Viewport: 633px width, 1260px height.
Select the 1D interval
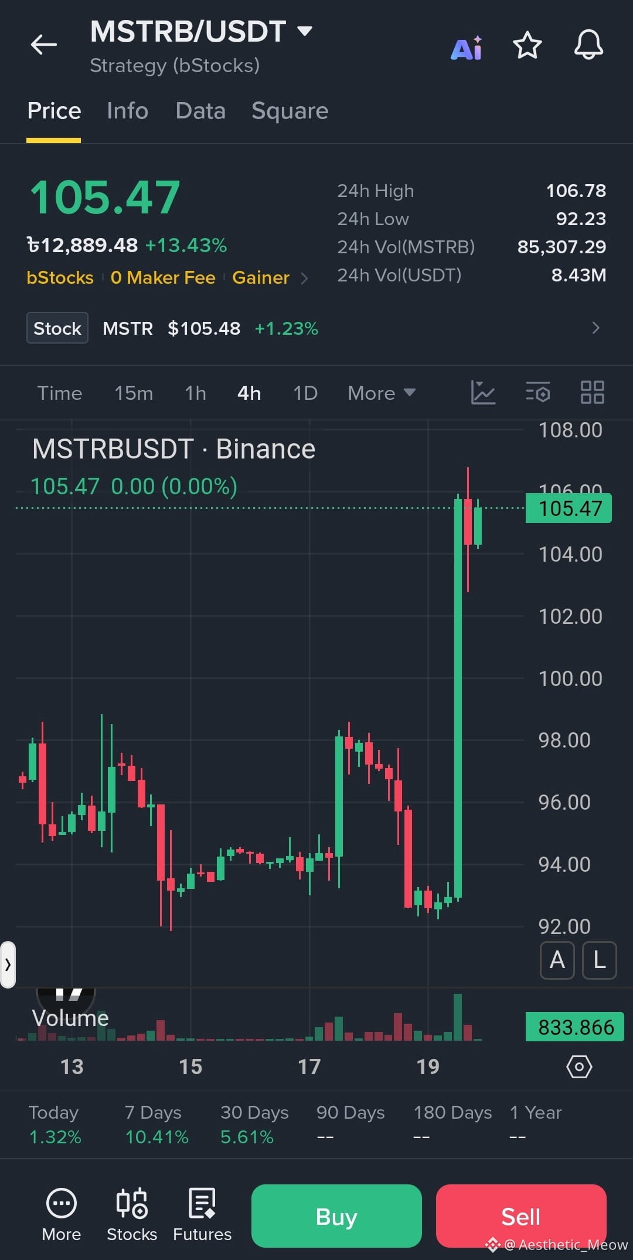click(x=305, y=393)
